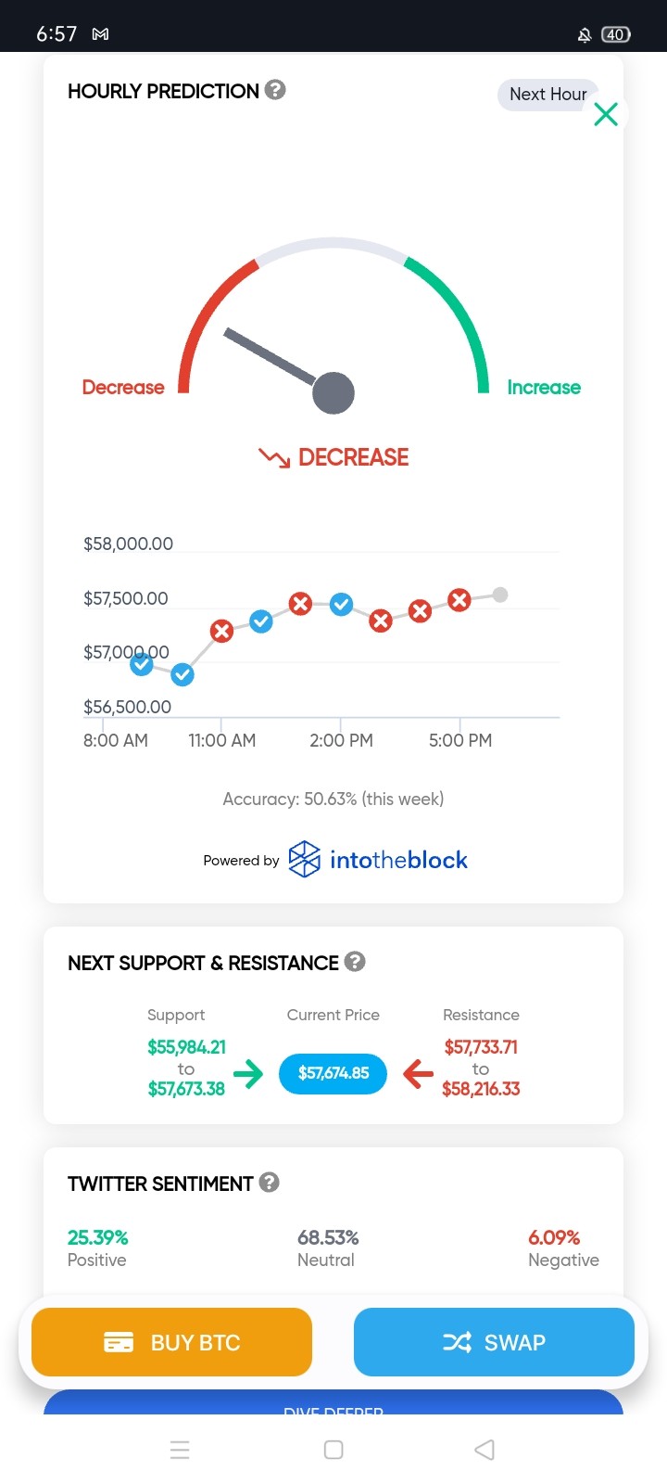This screenshot has width=667, height=1484.
Task: Tap the blue check marker at 2:00 PM
Action: tap(342, 605)
